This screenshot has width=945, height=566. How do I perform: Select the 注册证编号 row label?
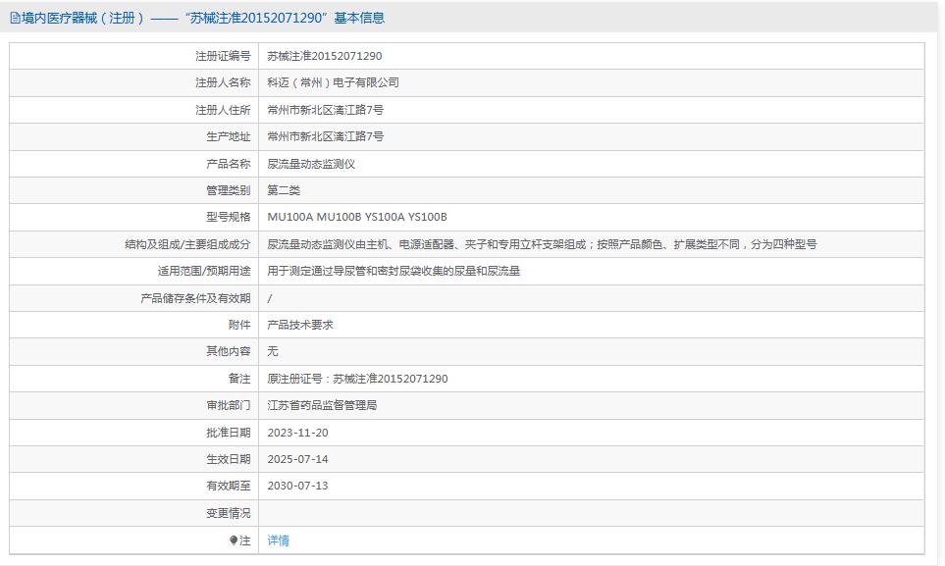click(x=221, y=56)
